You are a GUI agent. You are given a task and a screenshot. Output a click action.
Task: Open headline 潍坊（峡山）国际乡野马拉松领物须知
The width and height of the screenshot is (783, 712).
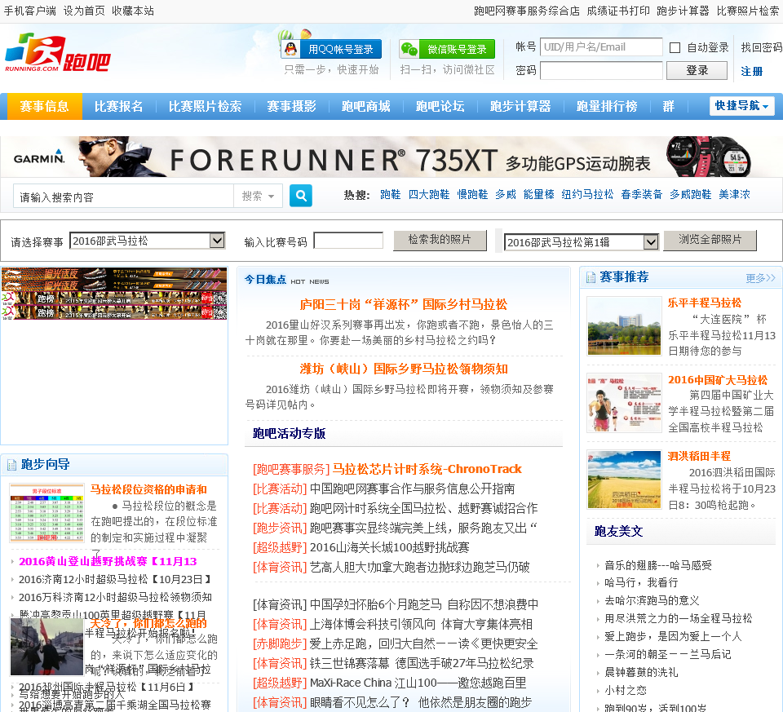[x=404, y=369]
